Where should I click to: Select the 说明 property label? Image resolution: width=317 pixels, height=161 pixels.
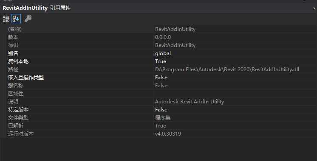click(x=13, y=102)
